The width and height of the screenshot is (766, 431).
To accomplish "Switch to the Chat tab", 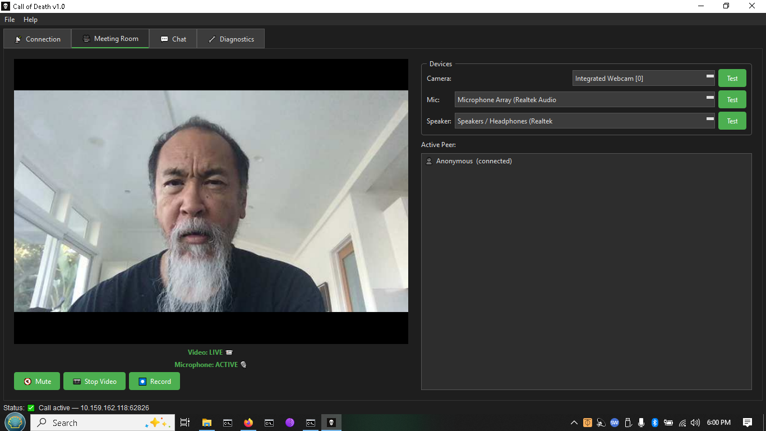I will point(173,39).
